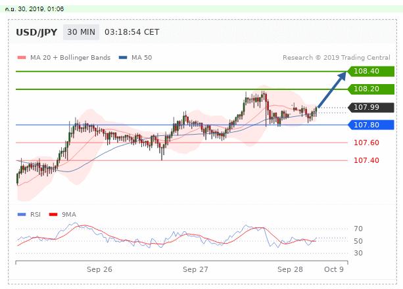
Task: Click the MA 20 + Bollinger Bands label
Action: pyautogui.click(x=70, y=58)
